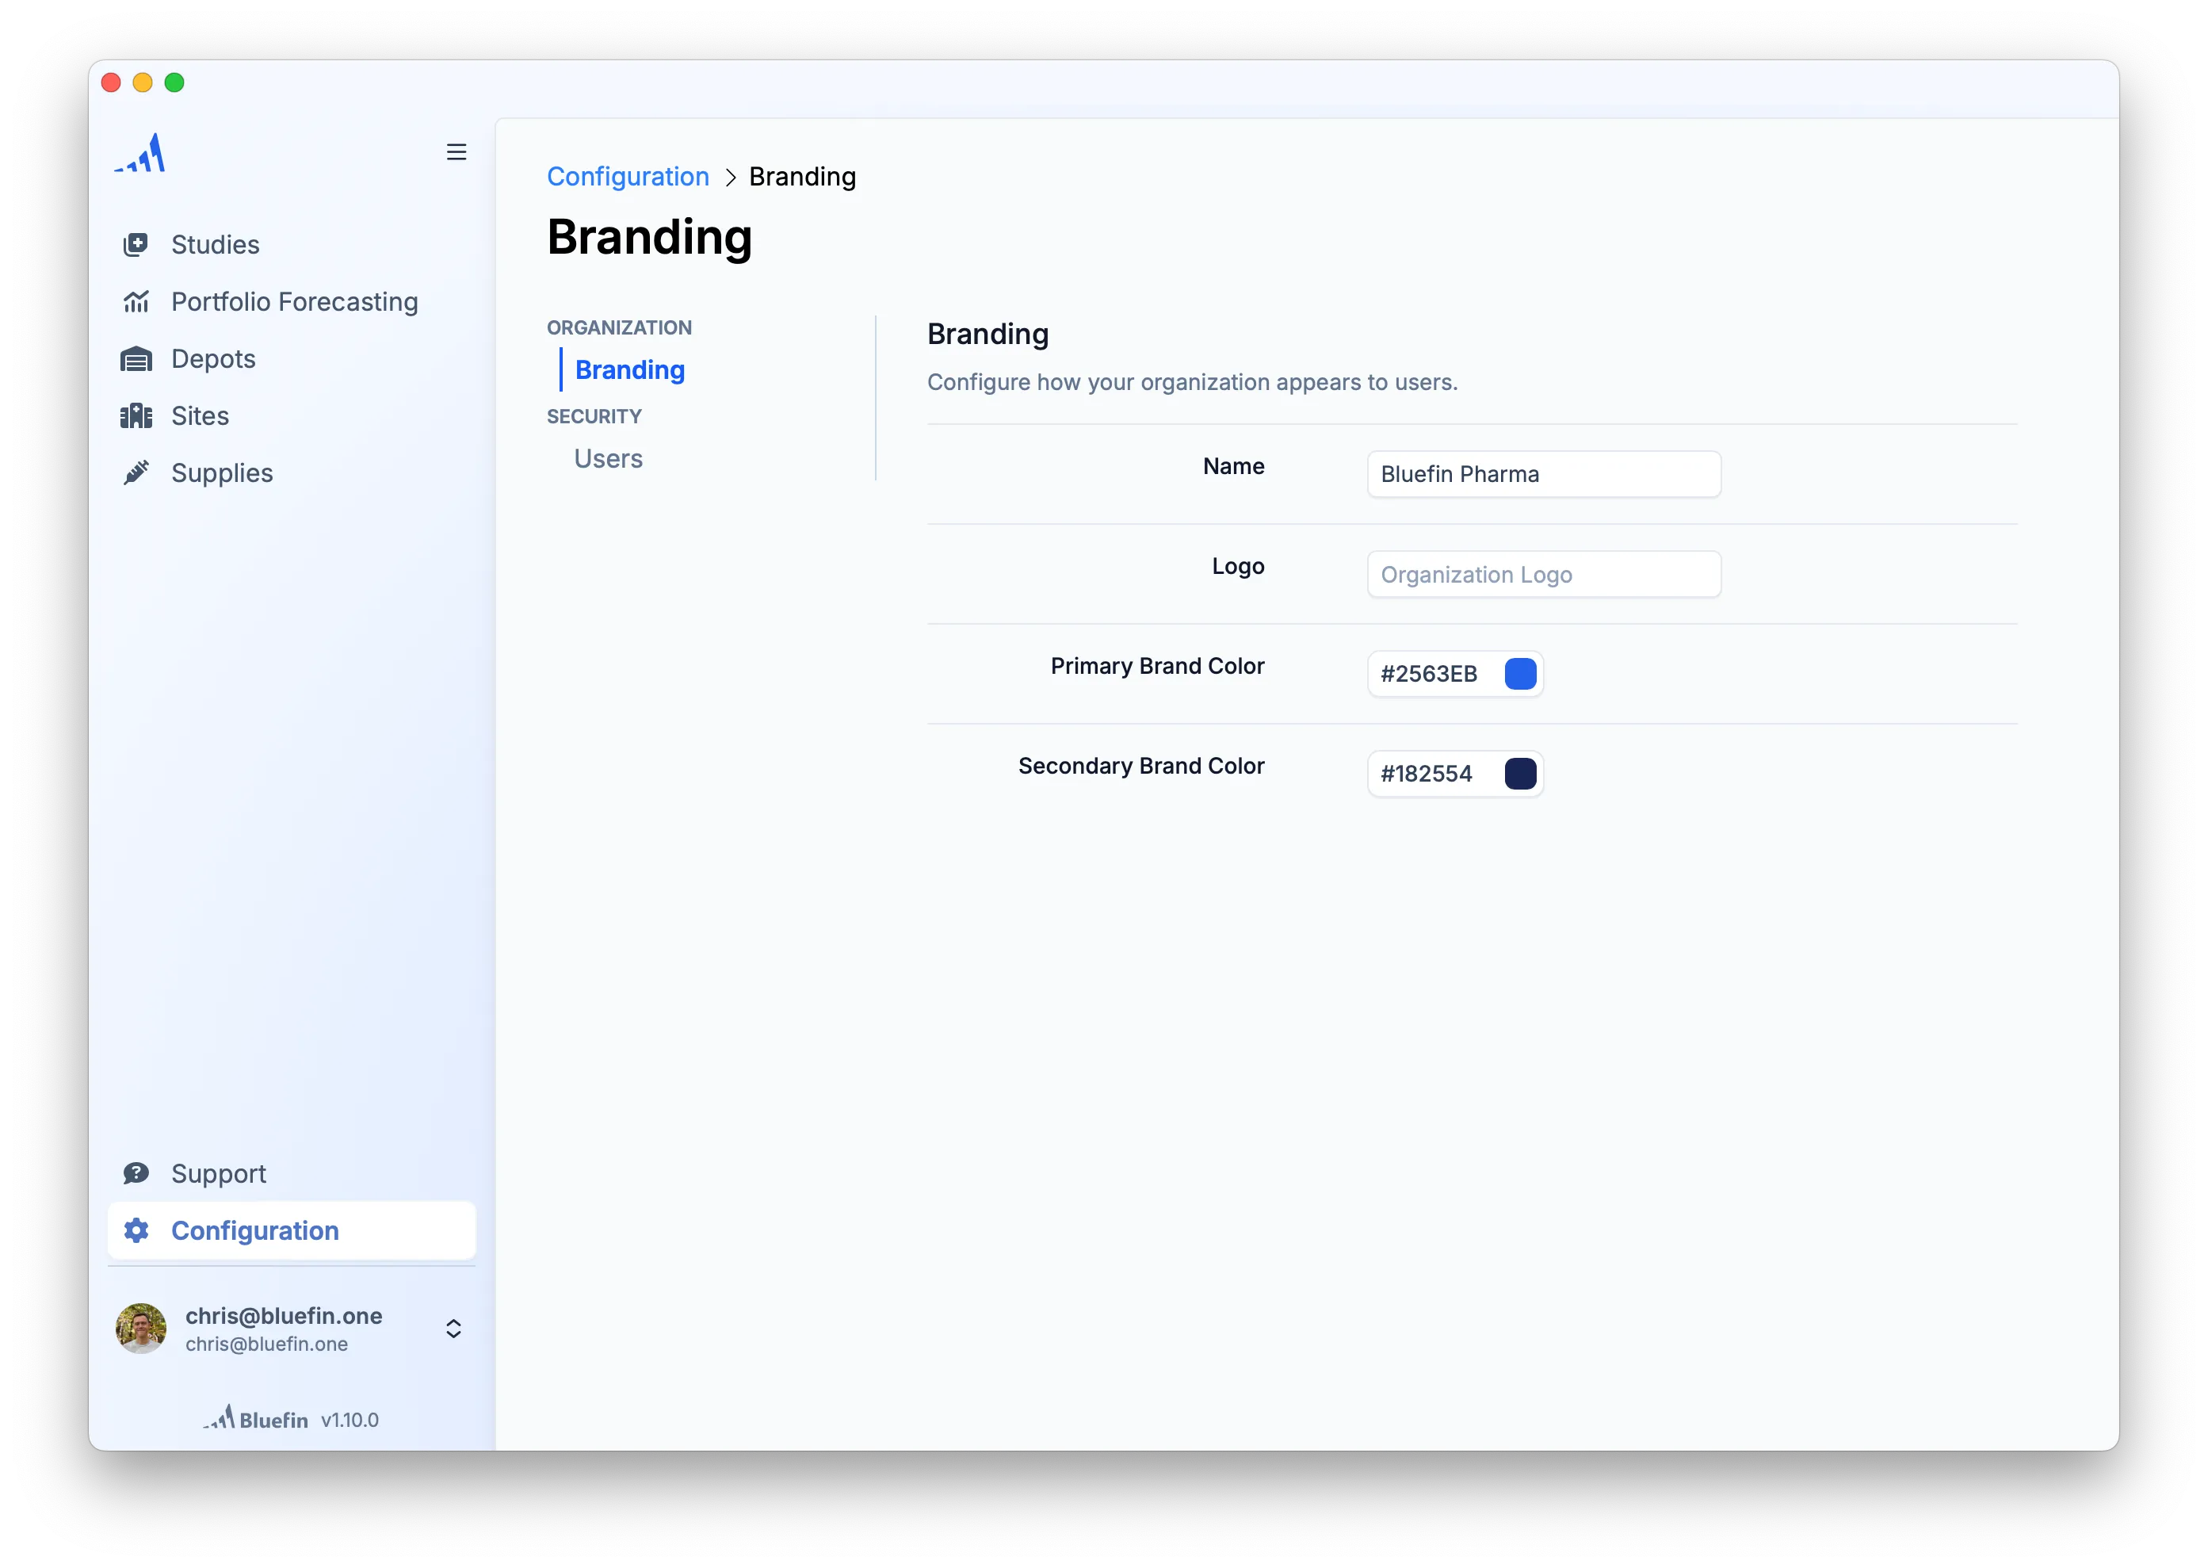This screenshot has width=2208, height=1568.
Task: Click the Sites sidebar icon
Action: [137, 414]
